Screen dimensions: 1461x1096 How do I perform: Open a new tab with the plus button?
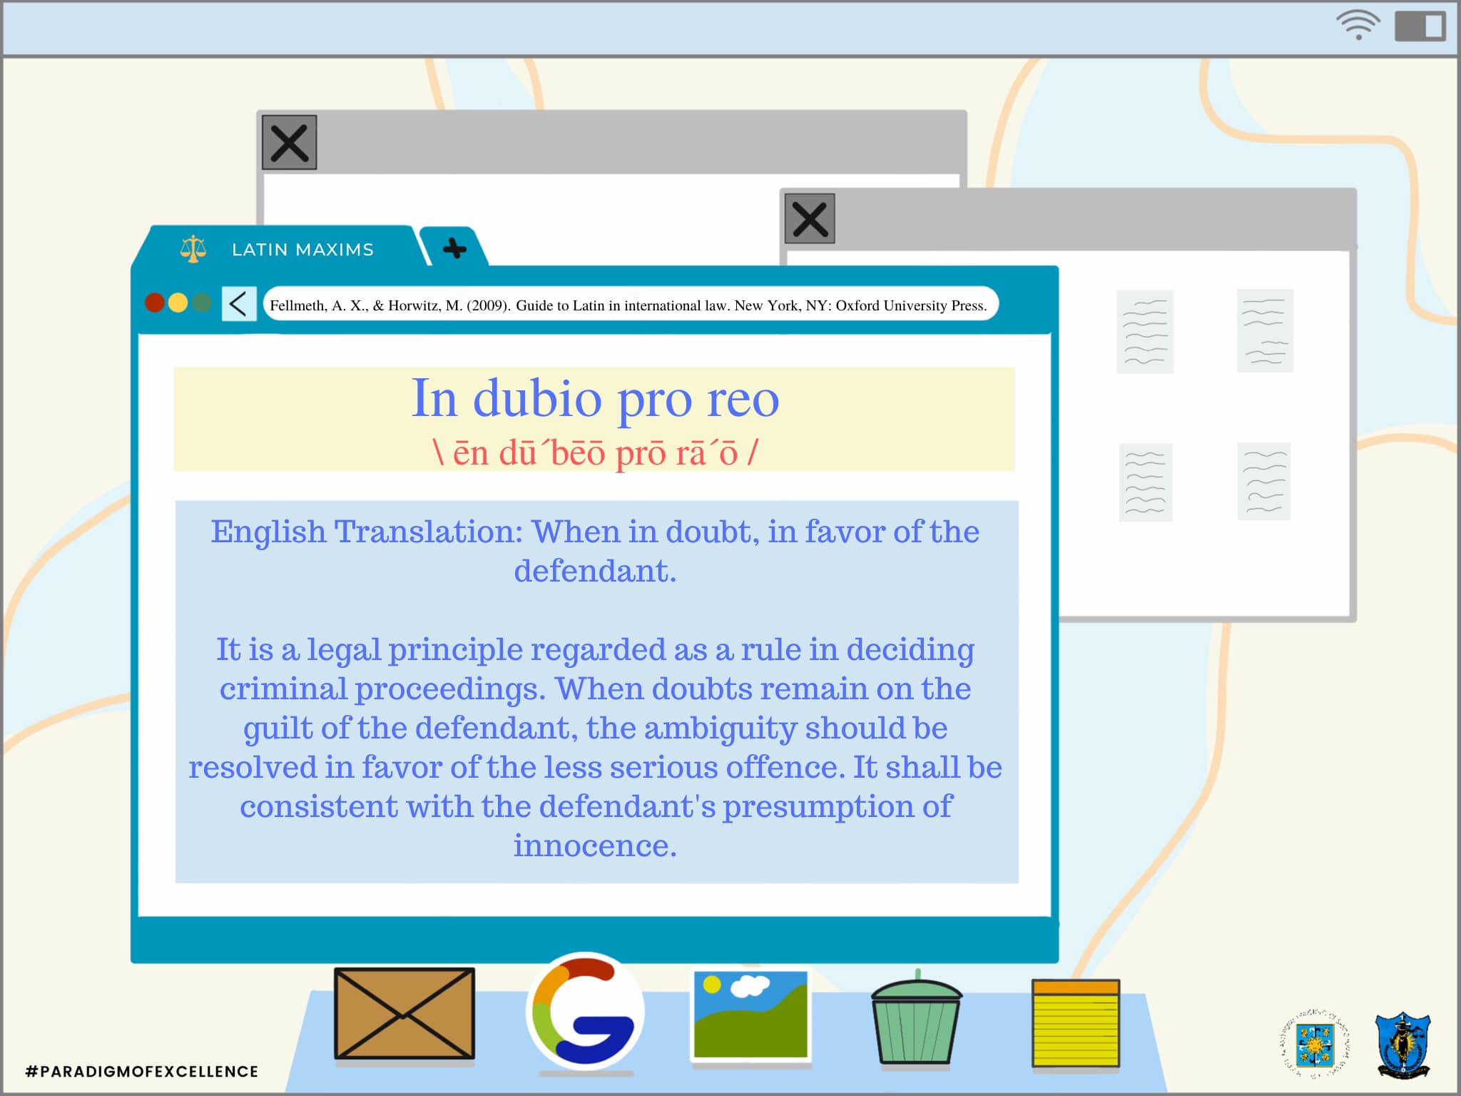coord(454,248)
